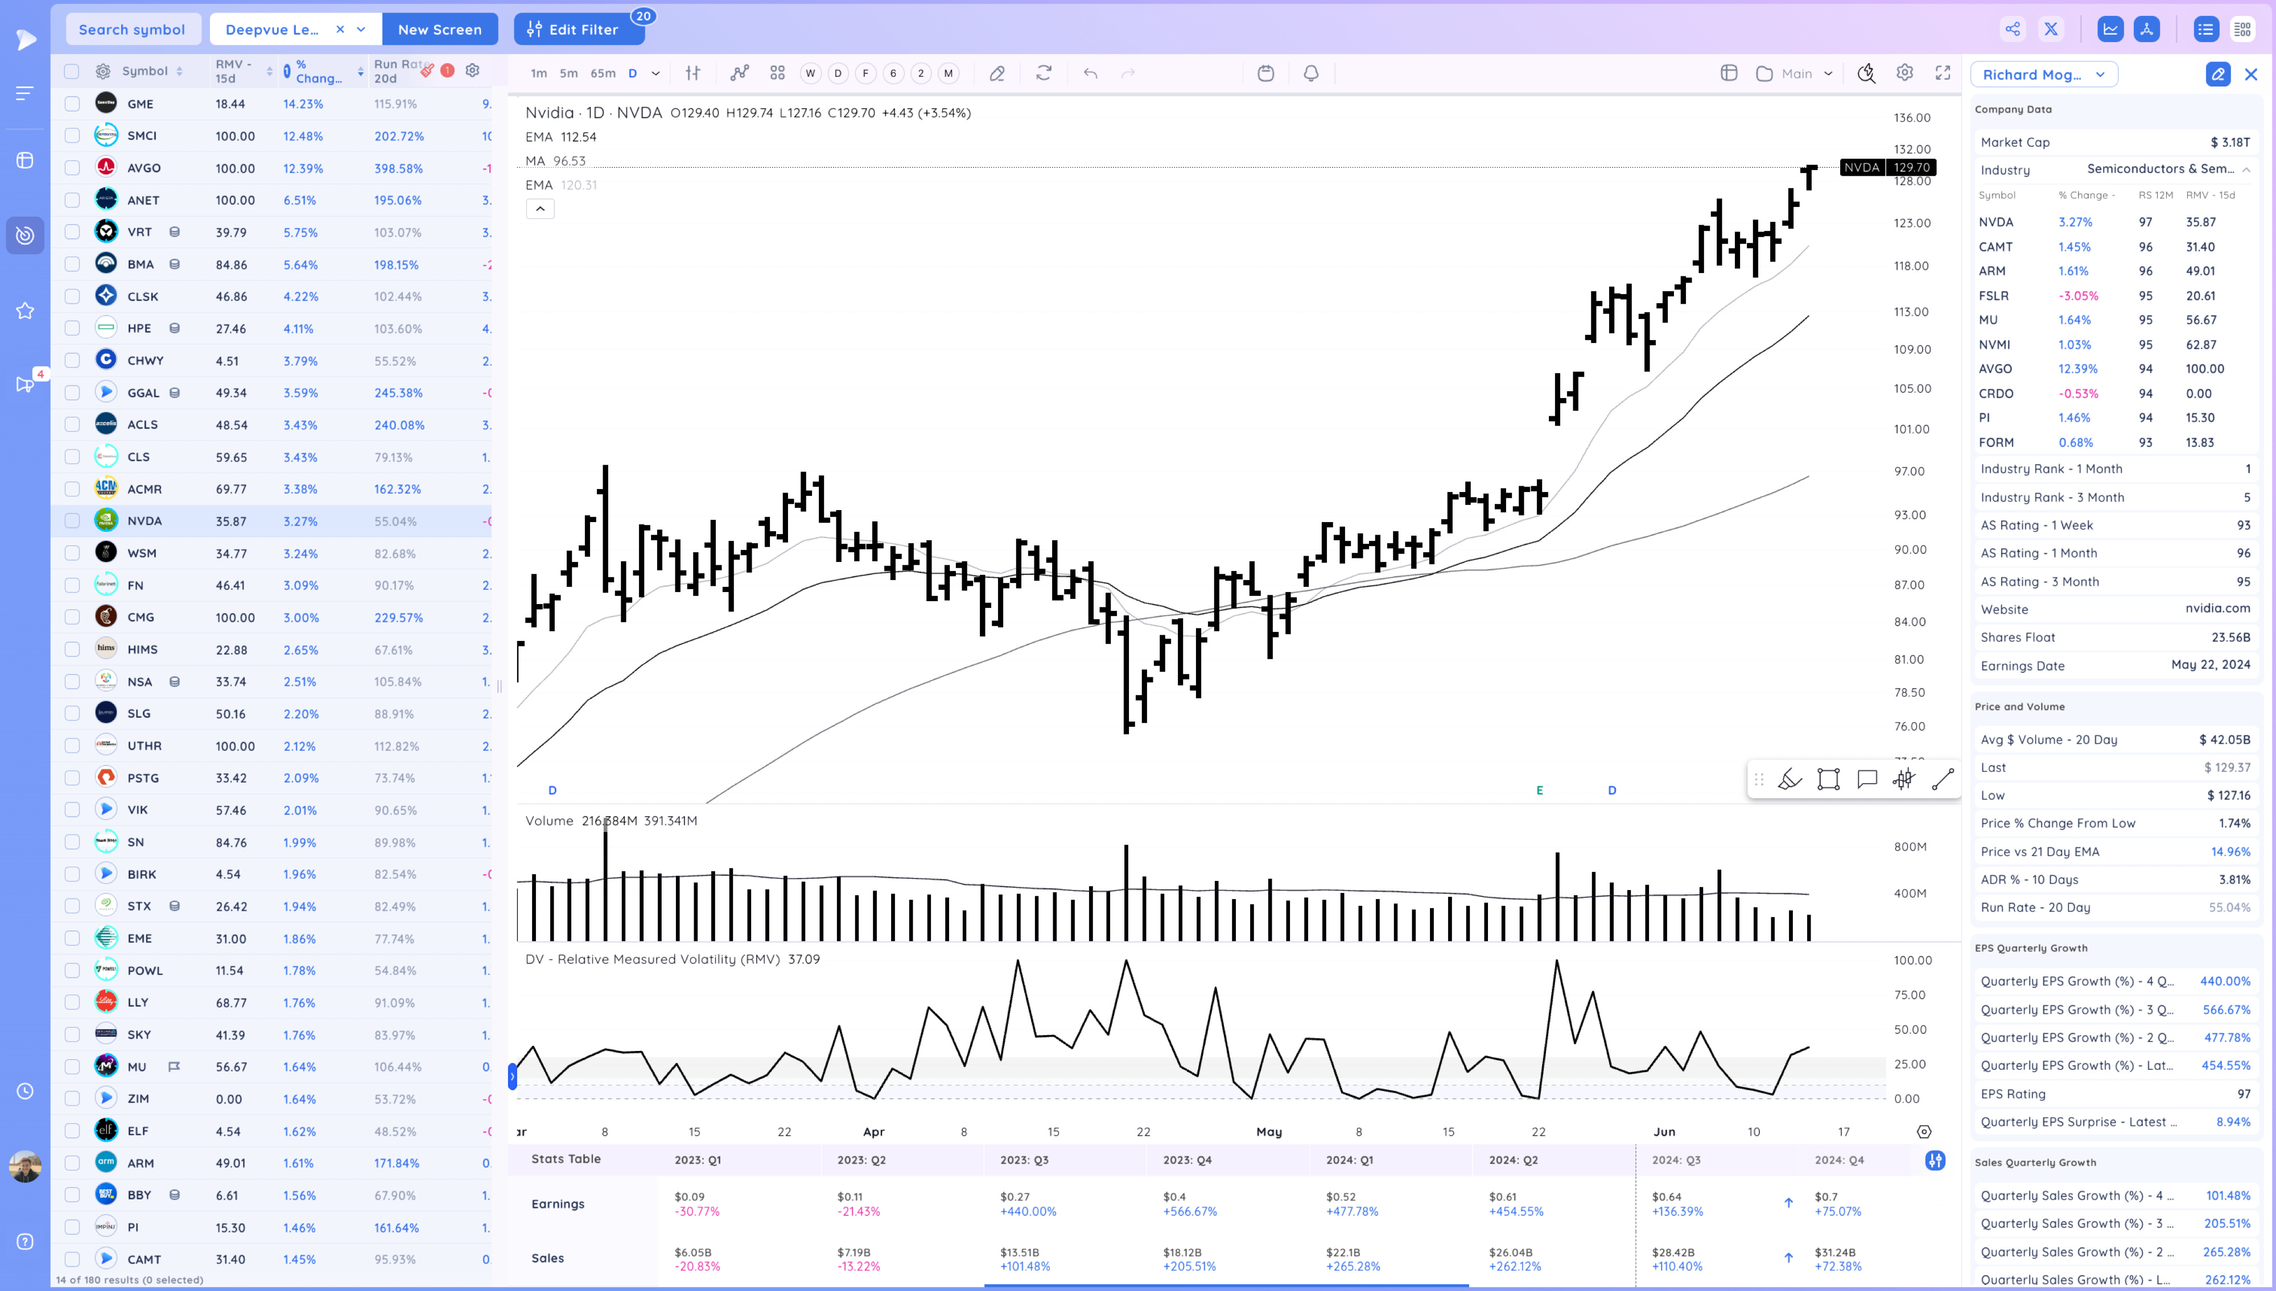Open chart settings gear icon

[1904, 73]
